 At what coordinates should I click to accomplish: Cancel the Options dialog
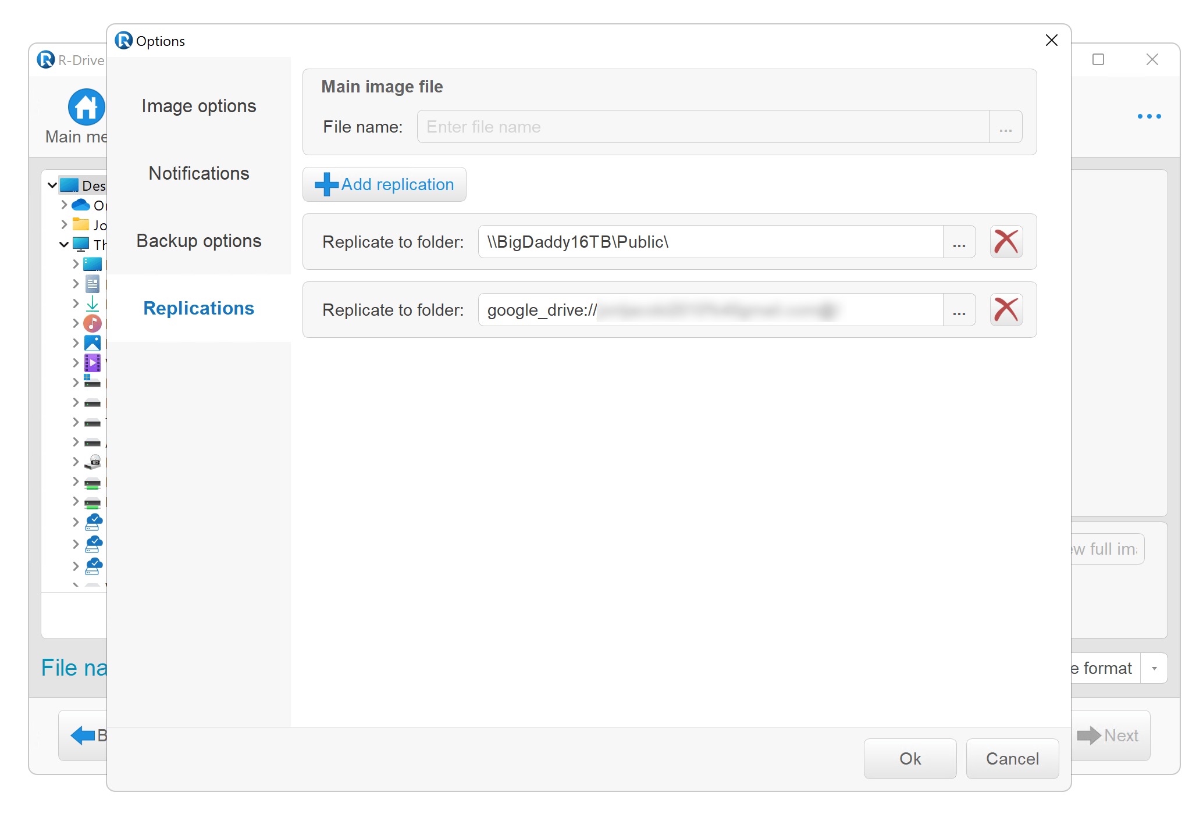1012,758
